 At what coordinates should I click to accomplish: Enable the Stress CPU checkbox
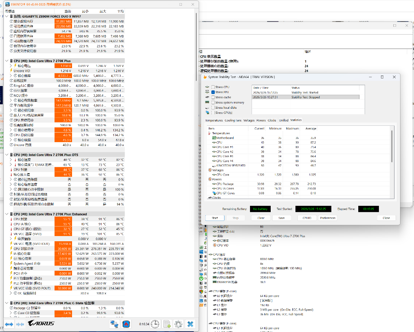coord(213,87)
